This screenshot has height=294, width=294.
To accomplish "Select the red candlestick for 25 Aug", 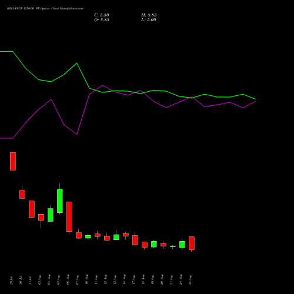I will pyautogui.click(x=192, y=243).
